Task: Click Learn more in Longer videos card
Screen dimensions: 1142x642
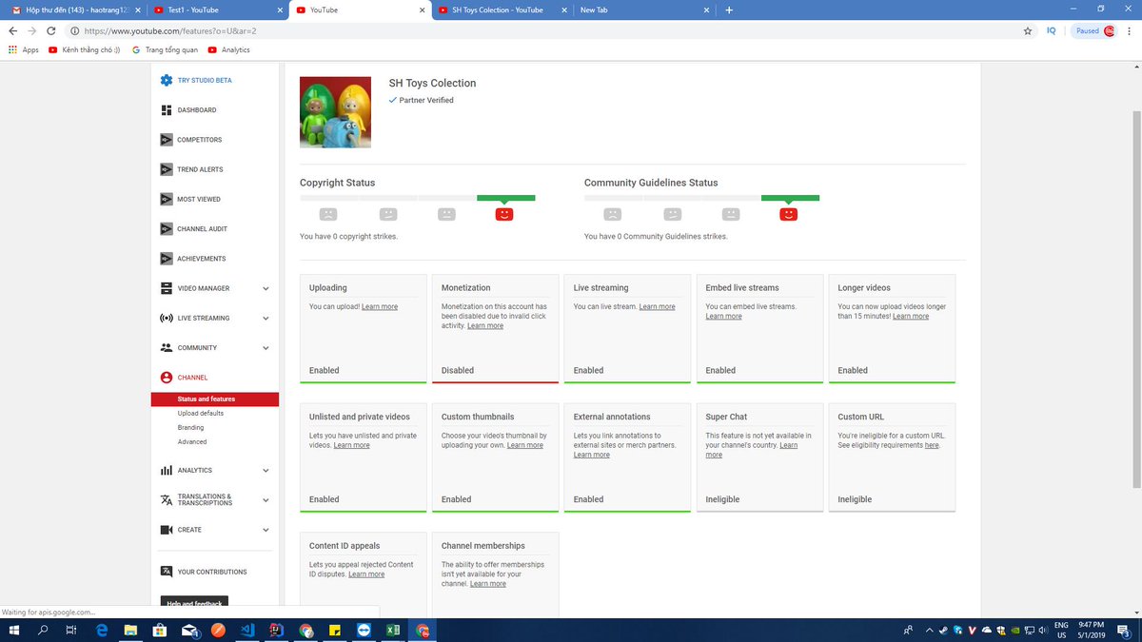Action: [911, 317]
